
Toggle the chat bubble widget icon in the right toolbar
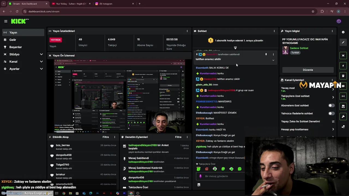click(343, 86)
